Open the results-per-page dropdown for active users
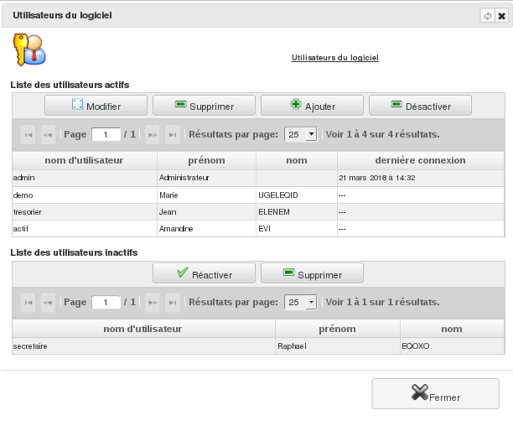The width and height of the screenshot is (513, 421). (x=301, y=134)
